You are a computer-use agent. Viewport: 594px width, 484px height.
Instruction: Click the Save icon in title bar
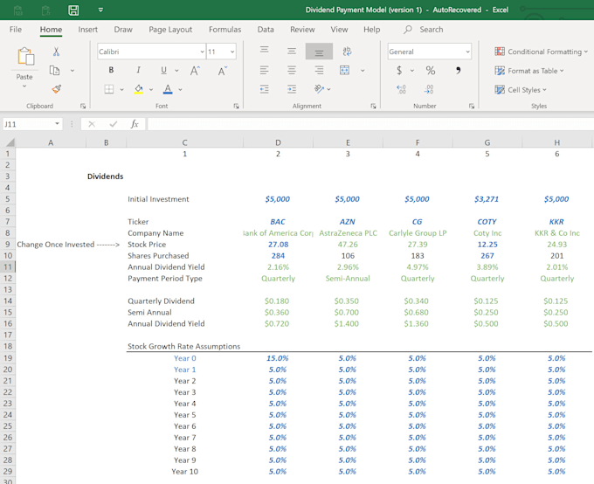(x=73, y=10)
